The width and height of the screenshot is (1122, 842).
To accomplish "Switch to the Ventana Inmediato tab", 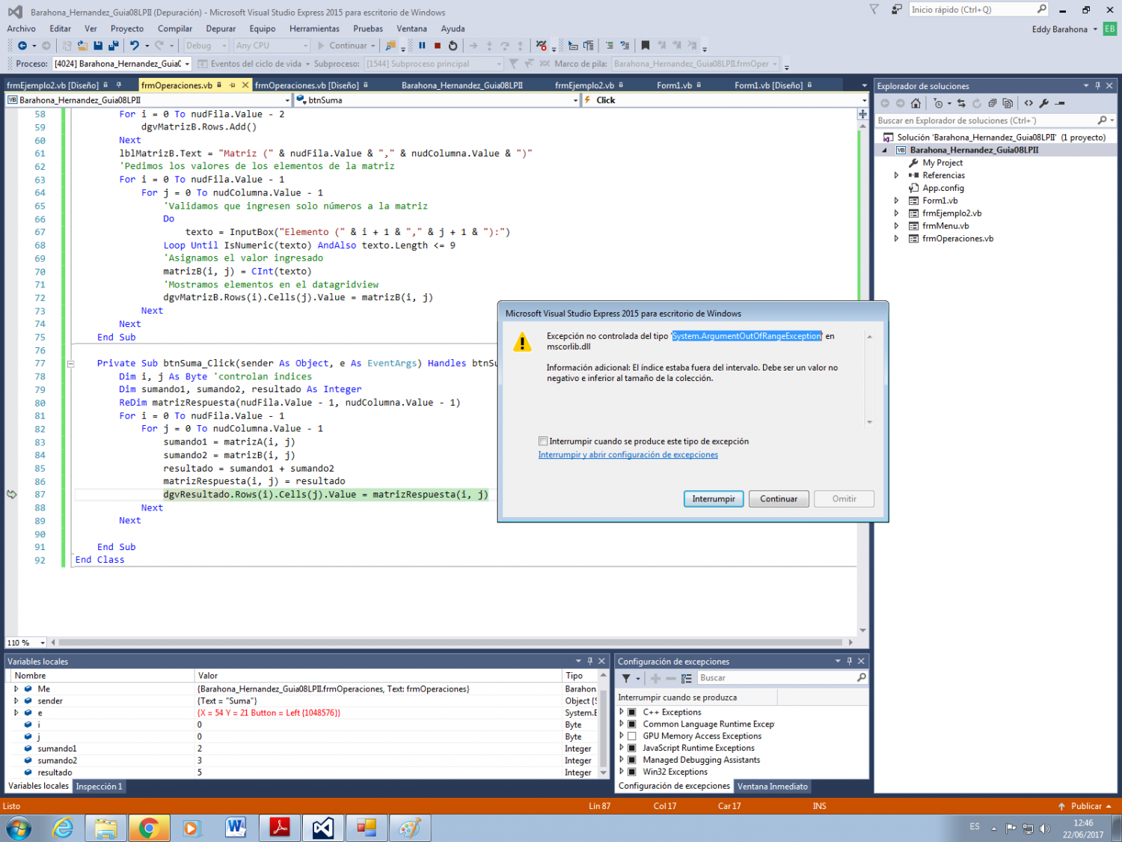I will pyautogui.click(x=773, y=787).
